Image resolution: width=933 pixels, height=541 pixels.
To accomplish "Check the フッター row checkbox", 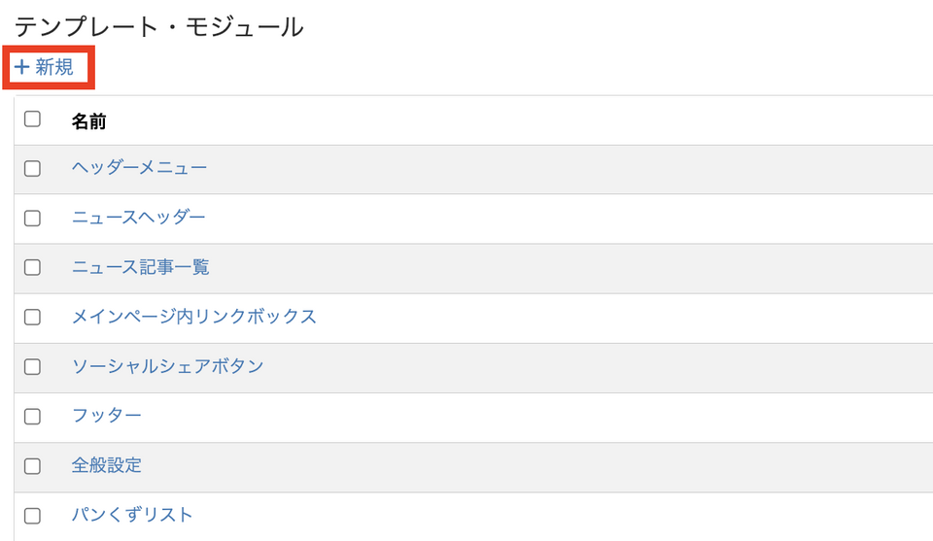I will tap(32, 417).
